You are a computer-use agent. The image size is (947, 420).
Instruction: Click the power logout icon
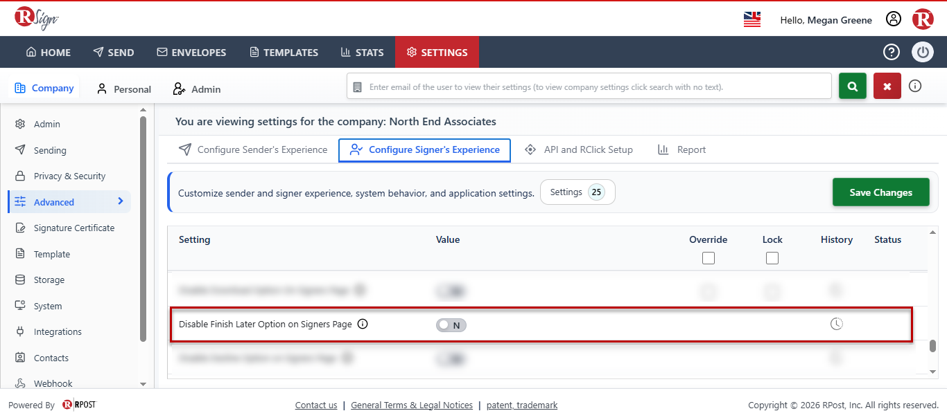click(x=923, y=52)
